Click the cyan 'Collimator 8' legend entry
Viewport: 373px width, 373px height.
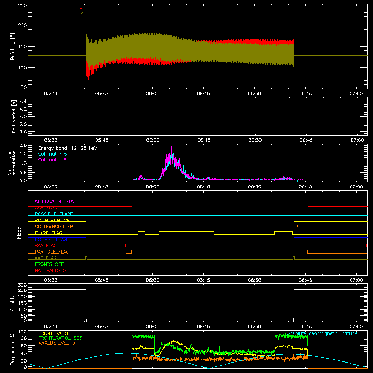click(x=52, y=154)
